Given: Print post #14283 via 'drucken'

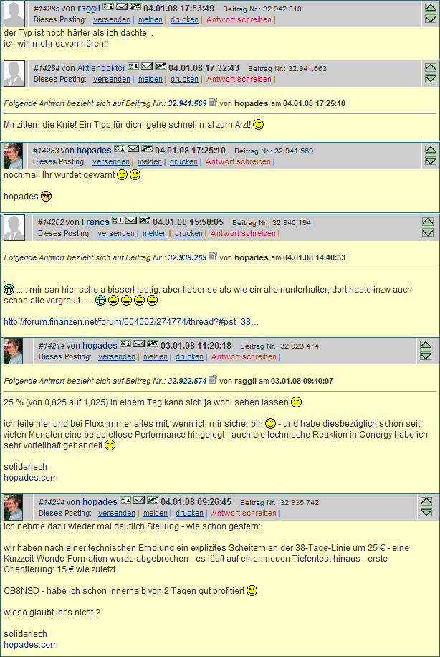Looking at the screenshot, I should (183, 161).
